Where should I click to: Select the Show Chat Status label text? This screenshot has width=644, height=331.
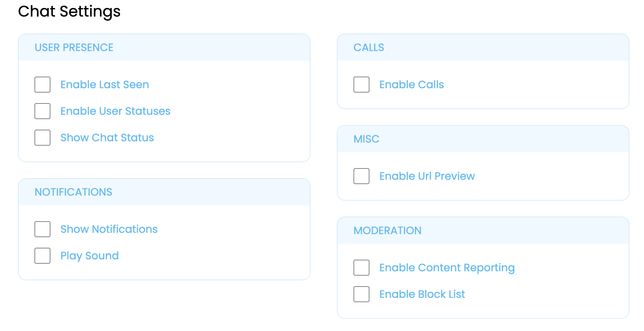point(107,138)
